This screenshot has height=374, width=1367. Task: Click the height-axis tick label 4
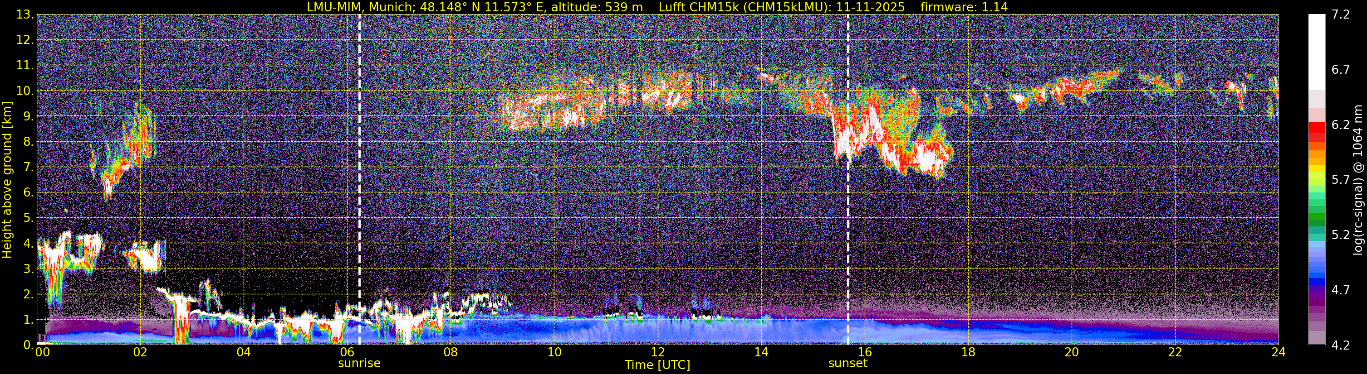coord(28,244)
